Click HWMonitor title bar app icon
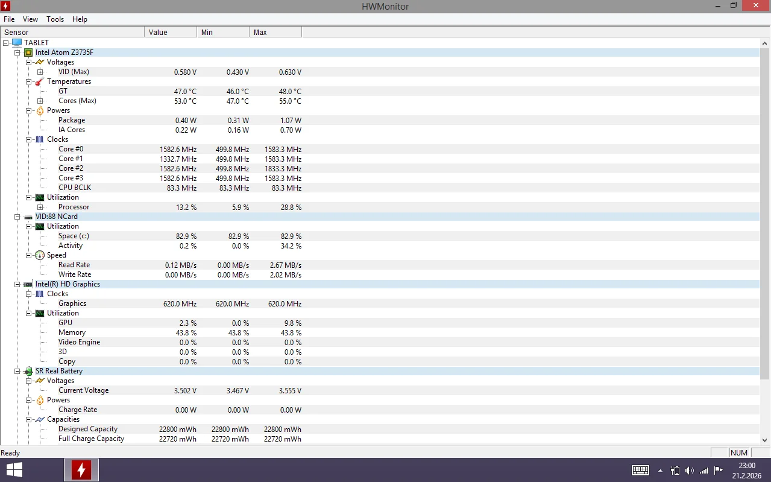Viewport: 771px width, 482px height. (7, 6)
